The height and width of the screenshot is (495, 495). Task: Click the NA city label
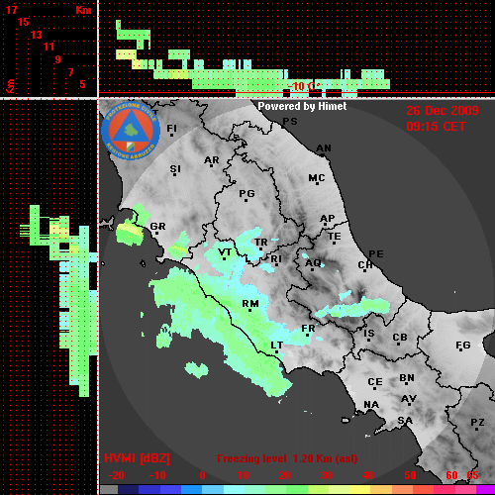(371, 404)
